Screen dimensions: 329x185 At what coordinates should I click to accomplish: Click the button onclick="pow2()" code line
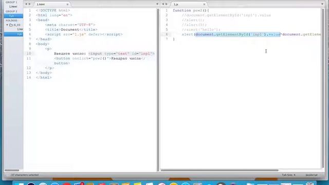[99, 59]
